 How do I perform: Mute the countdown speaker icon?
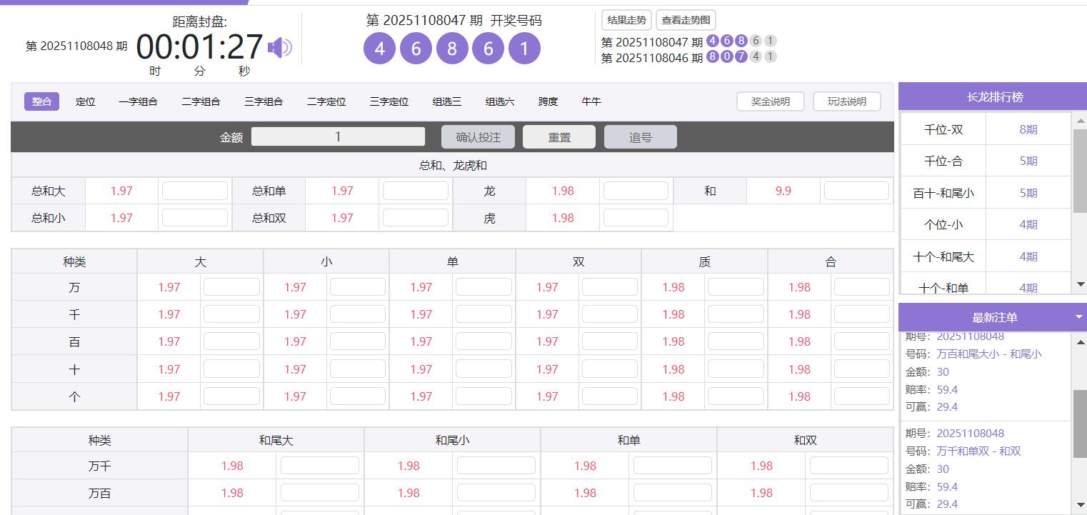[280, 47]
